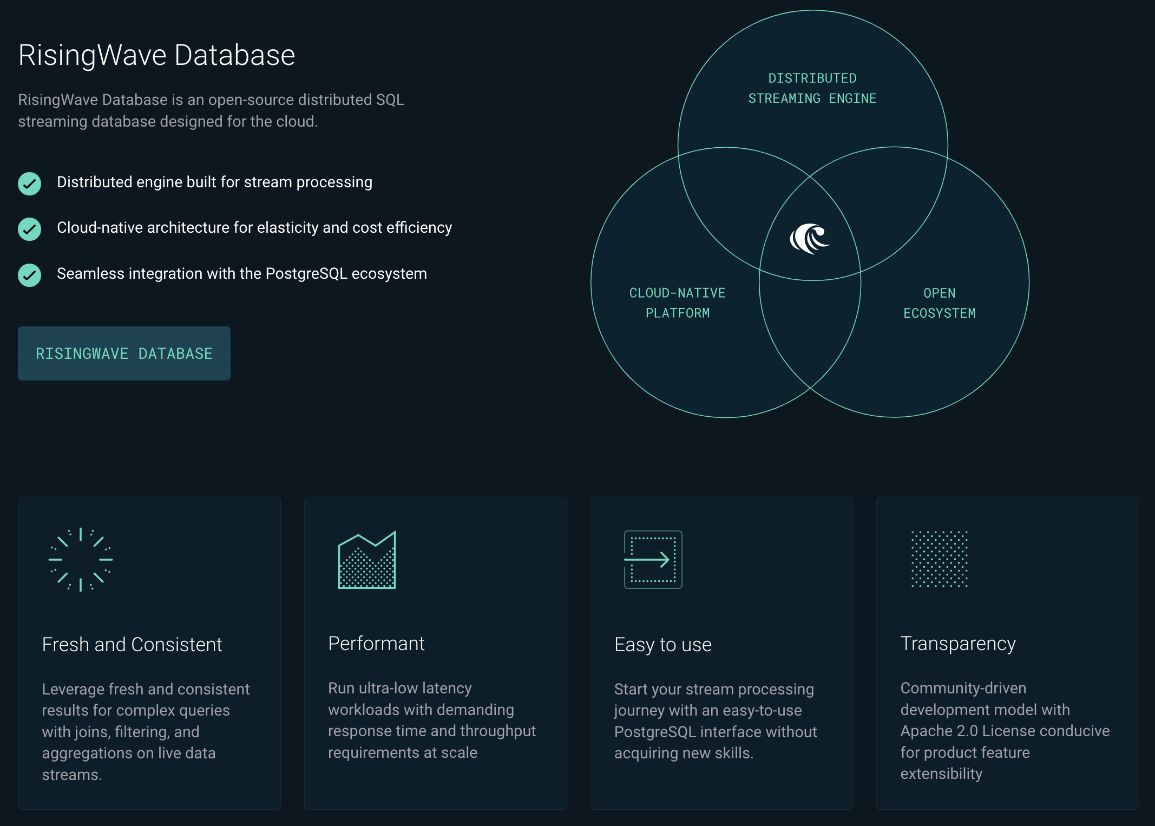Click the open-source distributed SQL description paragraph
The height and width of the screenshot is (826, 1155).
(x=211, y=110)
